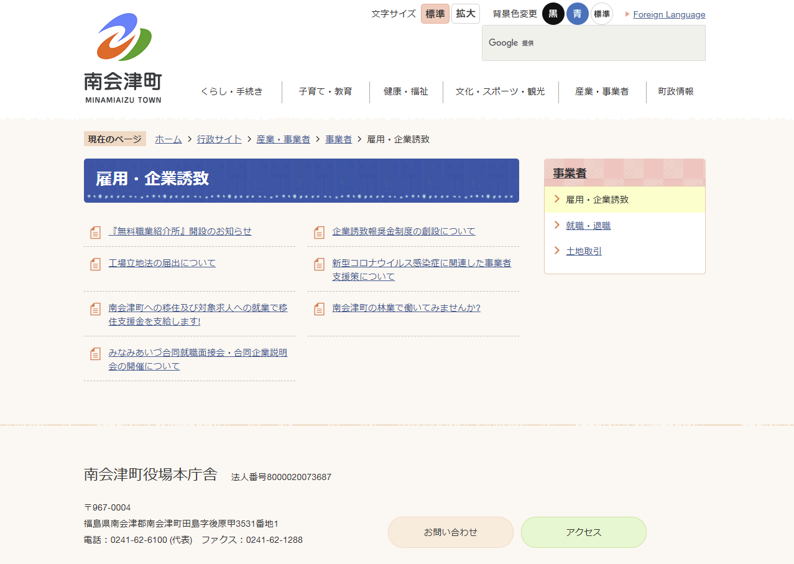Reset background color to 標準
The height and width of the screenshot is (564, 794).
pyautogui.click(x=602, y=14)
